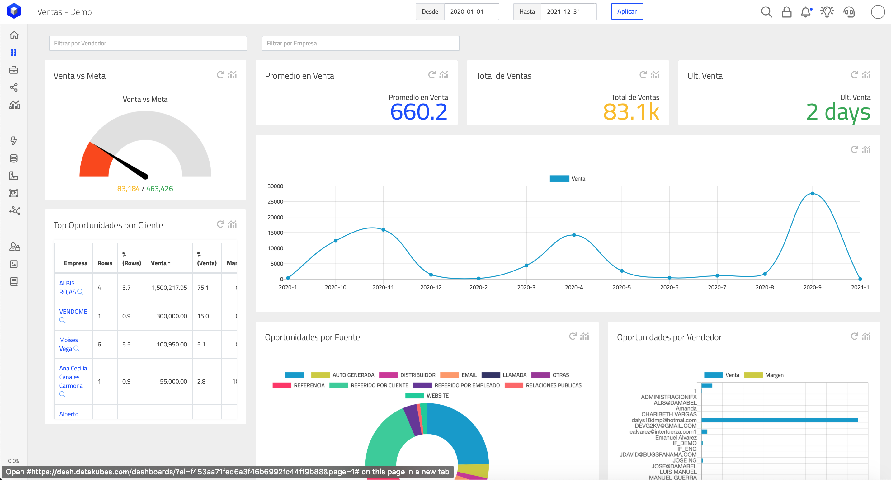Click the lock icon in header

tap(786, 12)
